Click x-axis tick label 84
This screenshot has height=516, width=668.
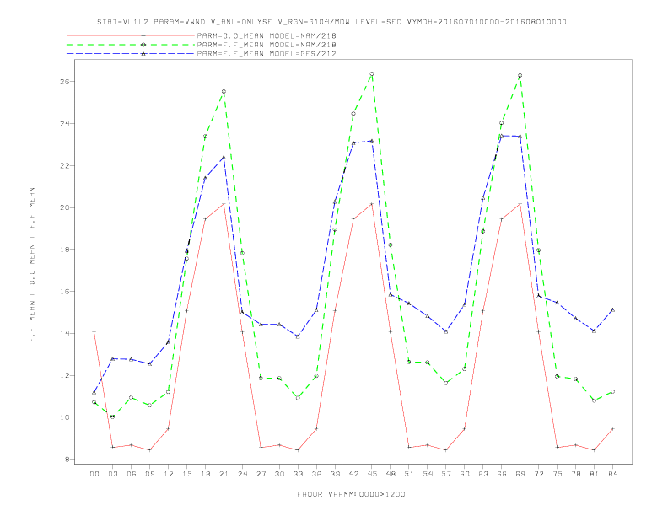pos(612,474)
